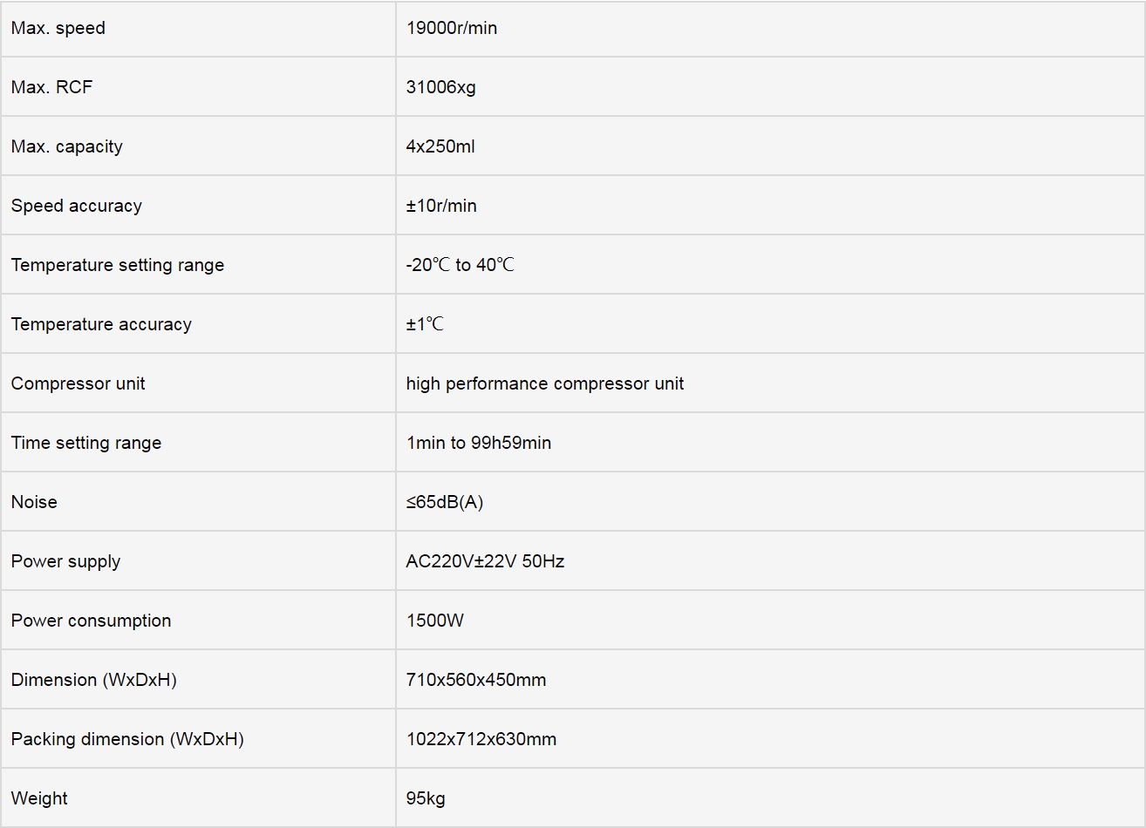
Task: Click the 710x560x450mm dimension value
Action: [476, 680]
